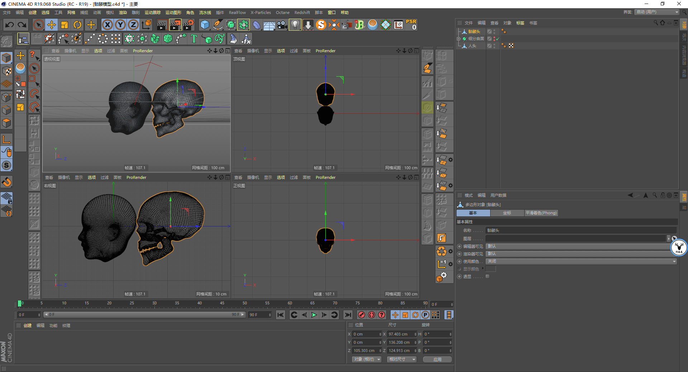
Task: Click the home icon in Object Manager
Action: [x=663, y=23]
